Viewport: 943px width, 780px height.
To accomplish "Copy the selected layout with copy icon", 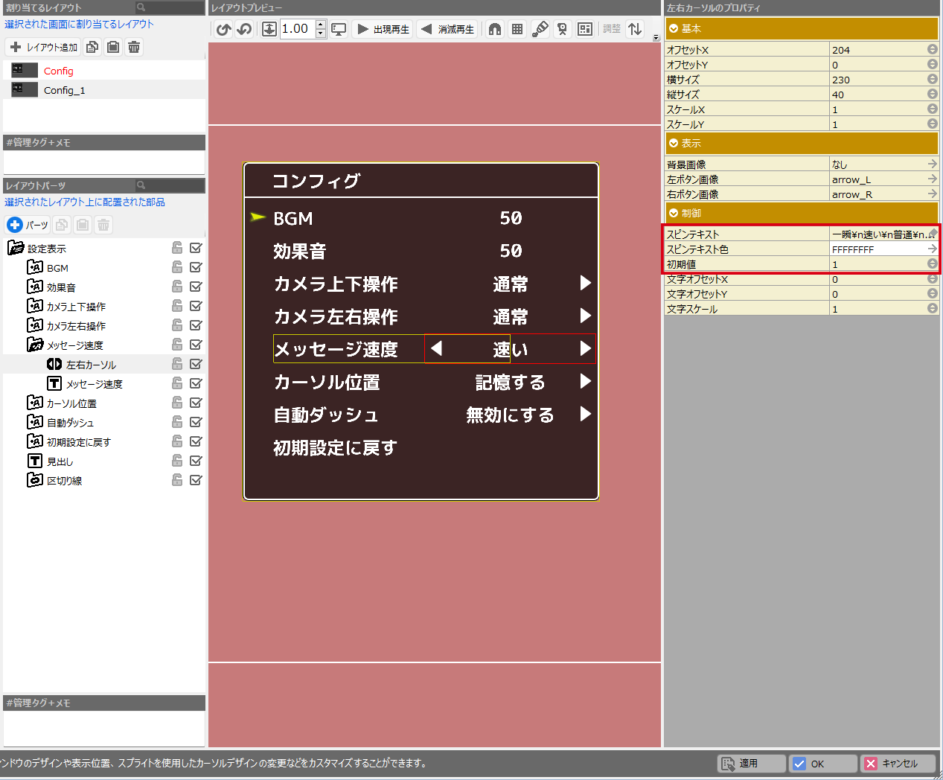I will pyautogui.click(x=92, y=47).
